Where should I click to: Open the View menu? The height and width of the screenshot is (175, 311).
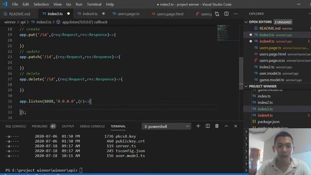[57, 4]
